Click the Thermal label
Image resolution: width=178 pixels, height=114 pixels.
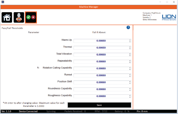[68, 47]
